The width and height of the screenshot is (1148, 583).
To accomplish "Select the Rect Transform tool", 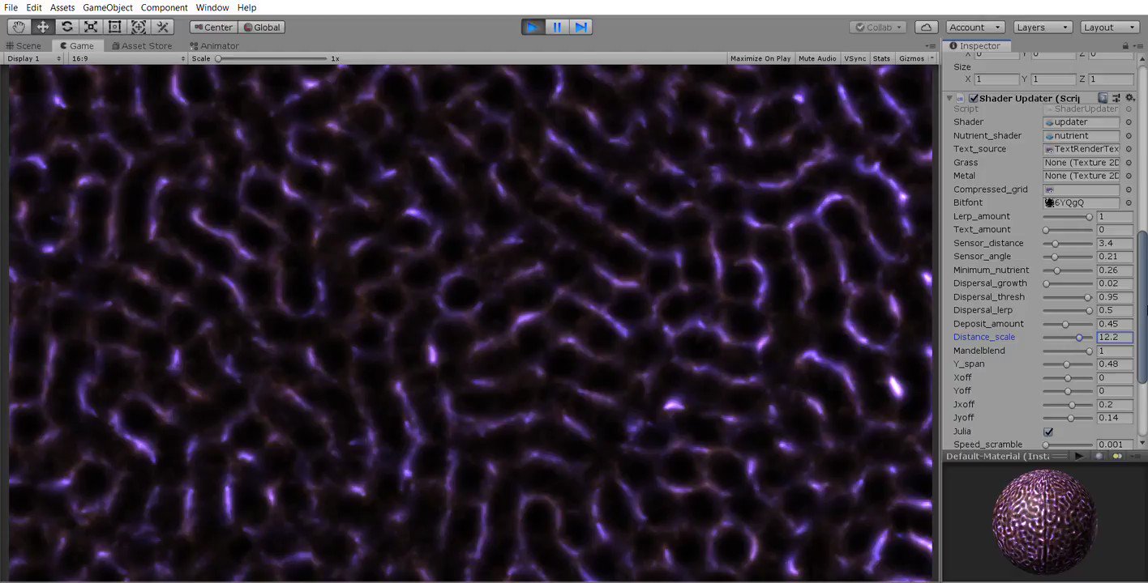I will click(x=114, y=27).
